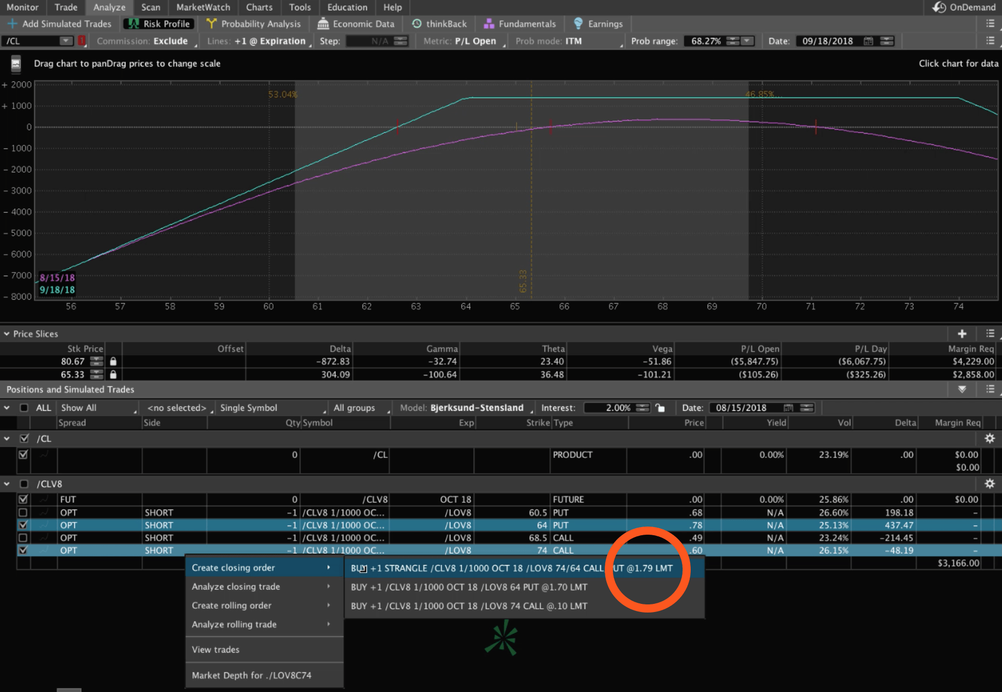This screenshot has width=1002, height=692.
Task: Choose BUY +1 STRANGLE closing order
Action: (x=524, y=568)
